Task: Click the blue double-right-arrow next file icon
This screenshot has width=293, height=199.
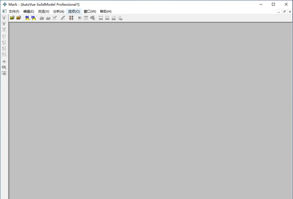Action: point(34,18)
